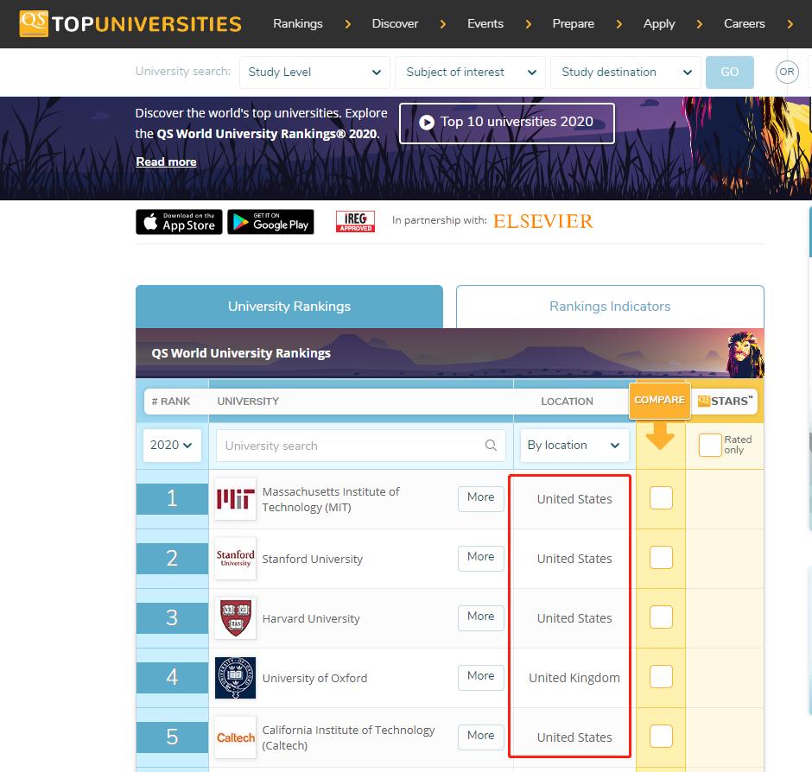Click the Stanford University logo
The width and height of the screenshot is (812, 772).
point(236,559)
